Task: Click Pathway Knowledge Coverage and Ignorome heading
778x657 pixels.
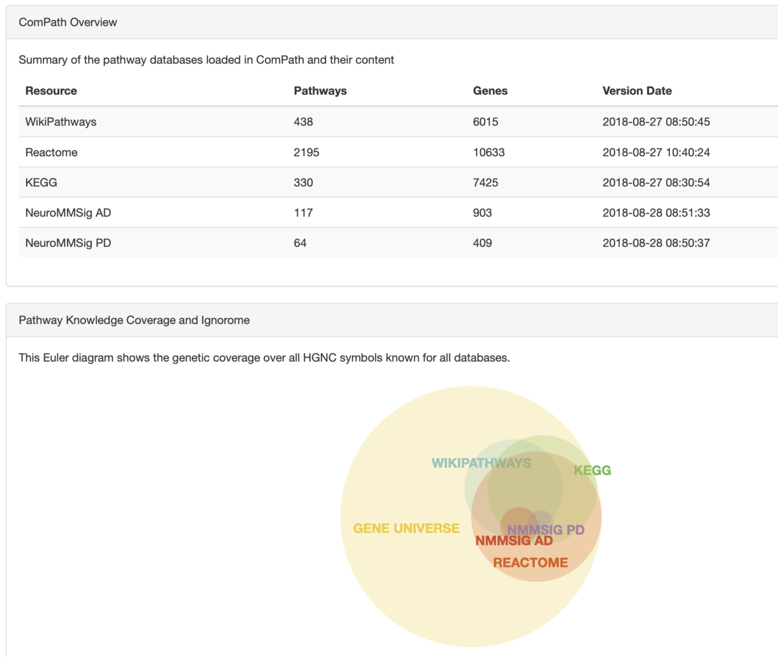Action: [x=134, y=320]
